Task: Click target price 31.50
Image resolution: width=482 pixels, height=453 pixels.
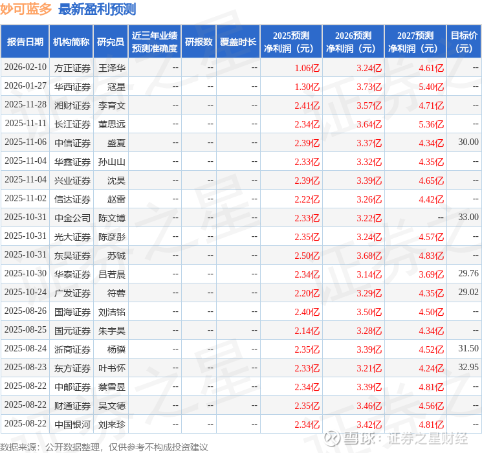Action: [x=468, y=348]
